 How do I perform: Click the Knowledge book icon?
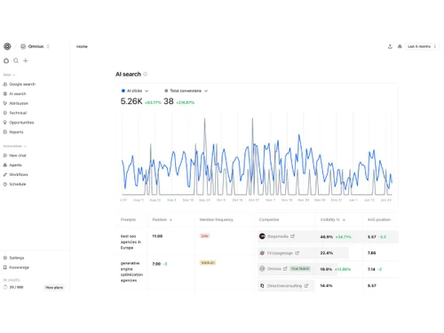click(5, 267)
